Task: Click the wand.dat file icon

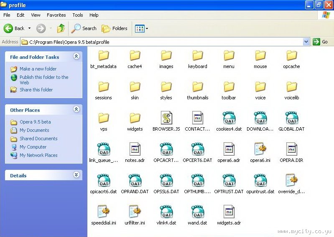Action: 197,212
